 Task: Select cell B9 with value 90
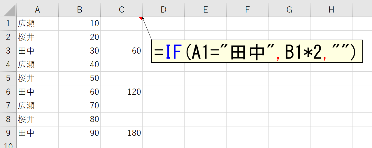click(79, 133)
